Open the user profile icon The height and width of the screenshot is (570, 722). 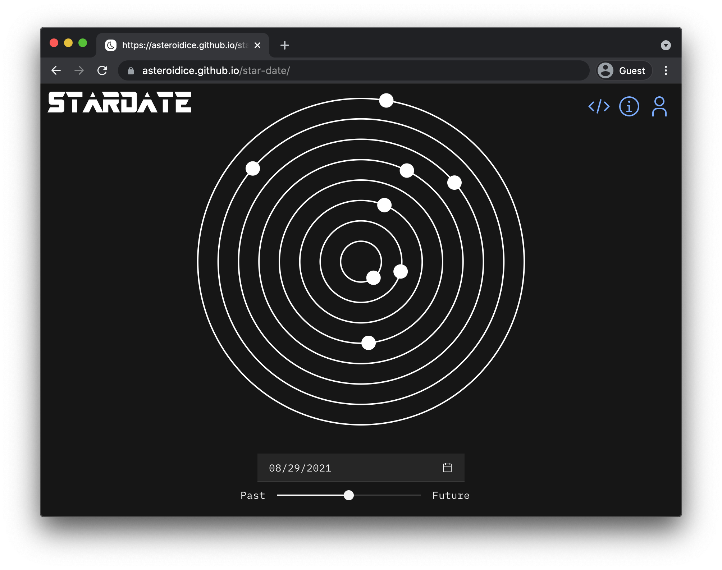(659, 106)
